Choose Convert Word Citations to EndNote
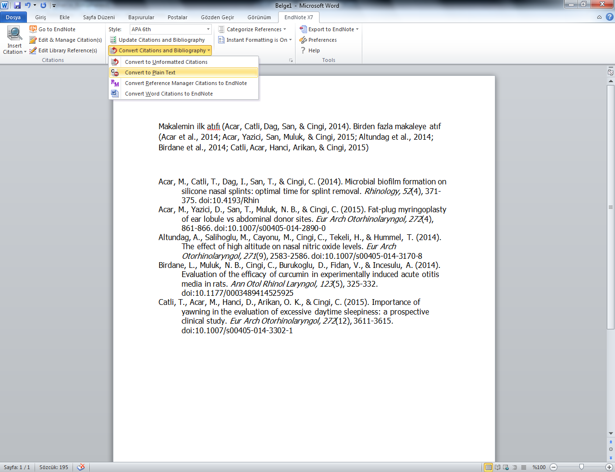This screenshot has width=615, height=472. (x=184, y=94)
